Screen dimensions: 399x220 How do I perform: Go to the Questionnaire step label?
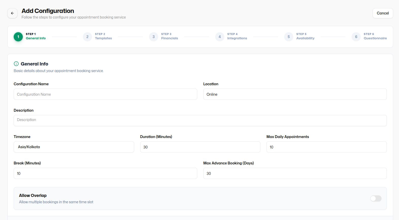click(x=375, y=38)
